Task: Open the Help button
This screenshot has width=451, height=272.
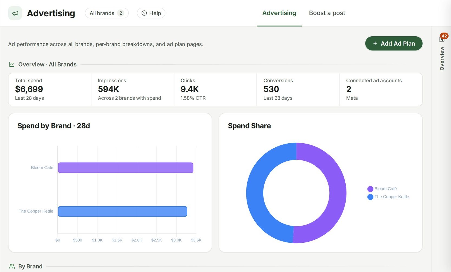Action: pos(151,13)
